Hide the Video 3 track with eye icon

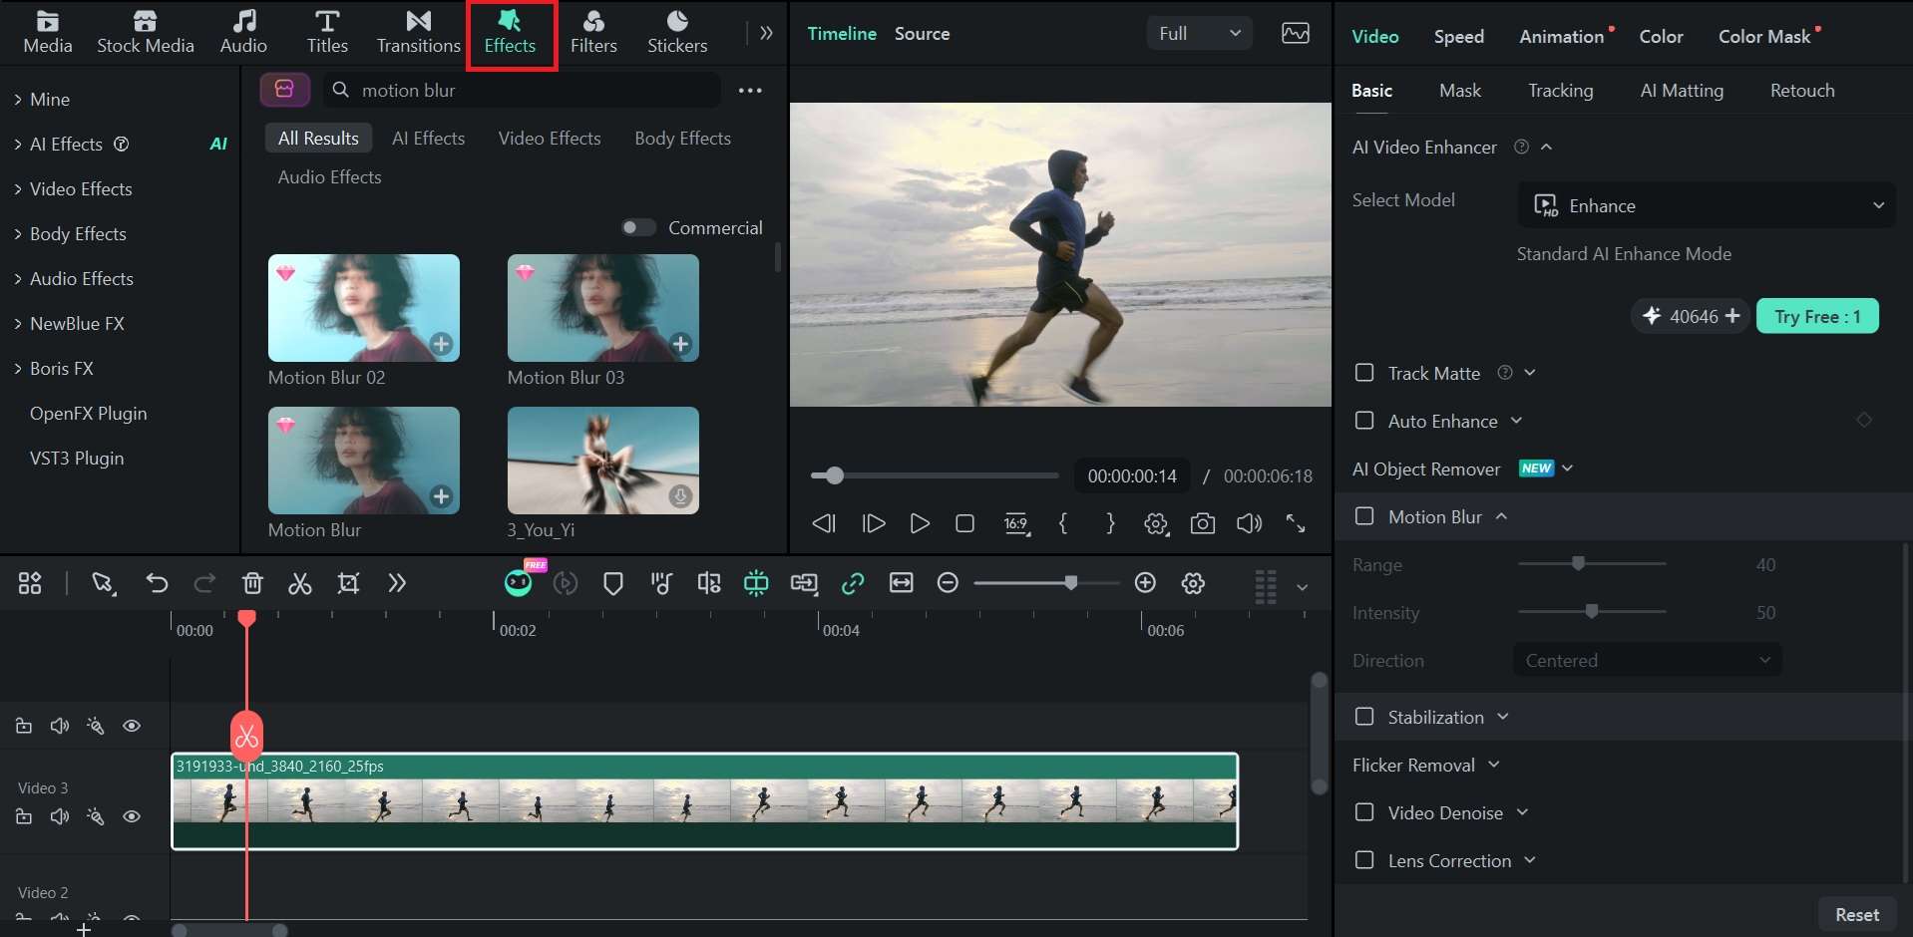click(x=132, y=816)
